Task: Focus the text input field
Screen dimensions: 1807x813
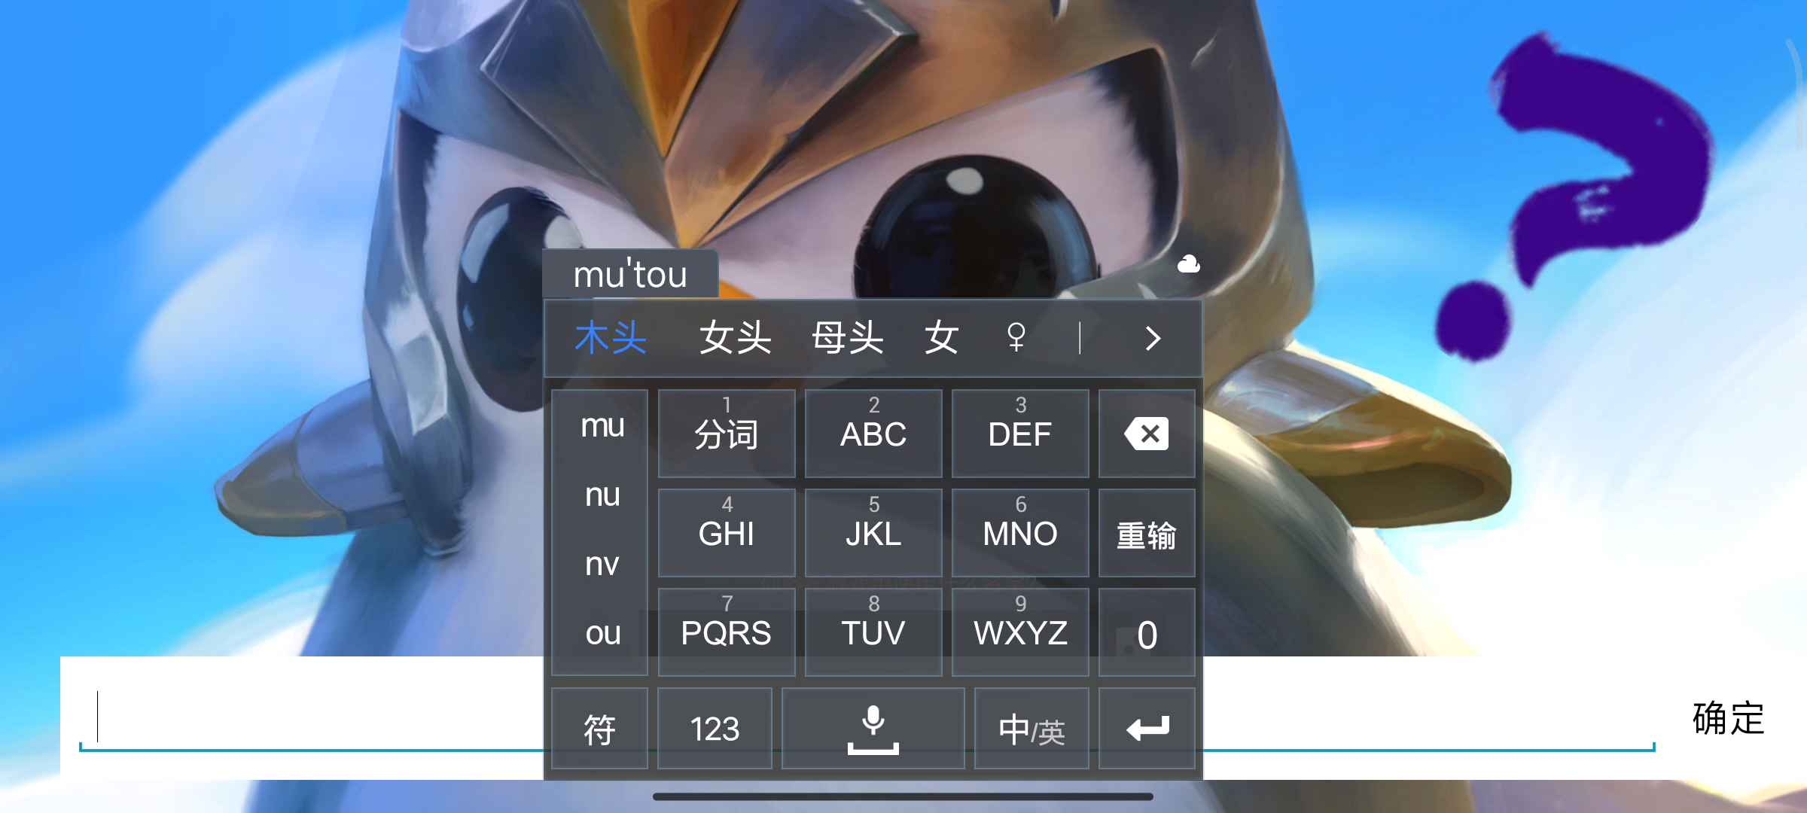Action: click(x=866, y=717)
